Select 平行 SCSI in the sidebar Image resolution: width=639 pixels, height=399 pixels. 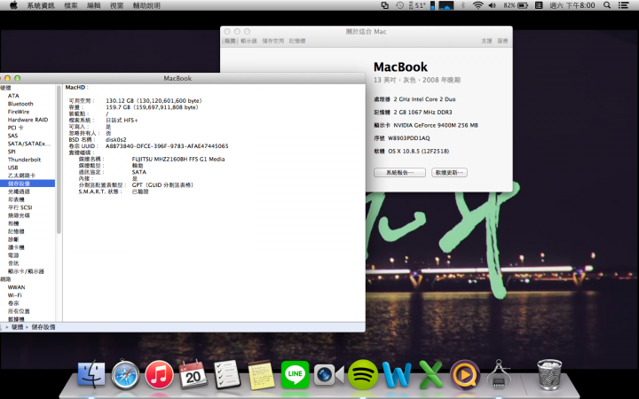tap(20, 207)
